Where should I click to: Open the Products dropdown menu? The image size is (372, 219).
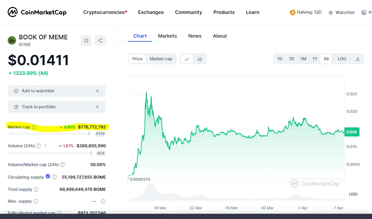tap(224, 12)
